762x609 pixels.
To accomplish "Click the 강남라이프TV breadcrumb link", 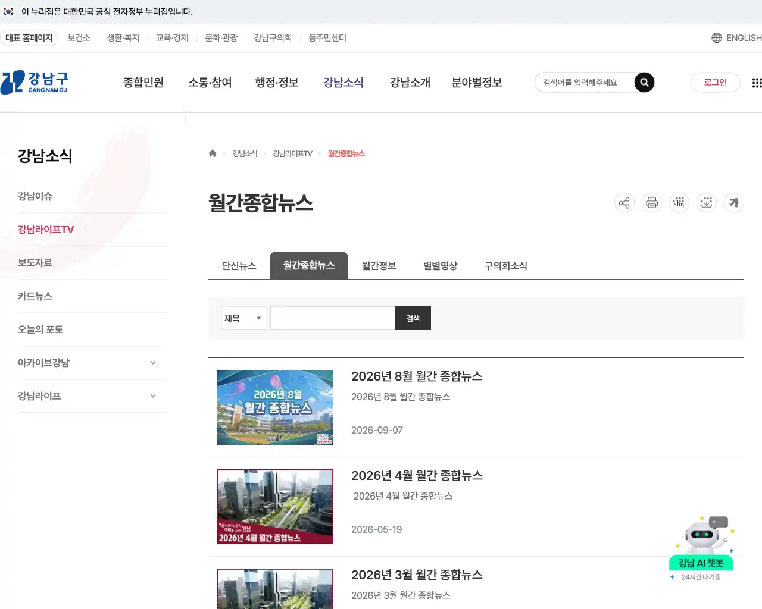I will (x=292, y=153).
